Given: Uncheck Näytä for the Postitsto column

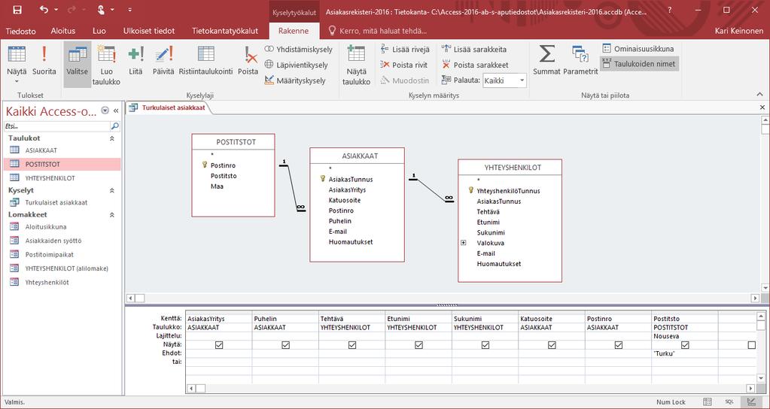Looking at the screenshot, I should [685, 345].
